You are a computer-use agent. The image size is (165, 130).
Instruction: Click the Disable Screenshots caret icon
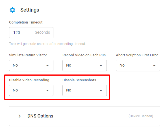coord(101,90)
